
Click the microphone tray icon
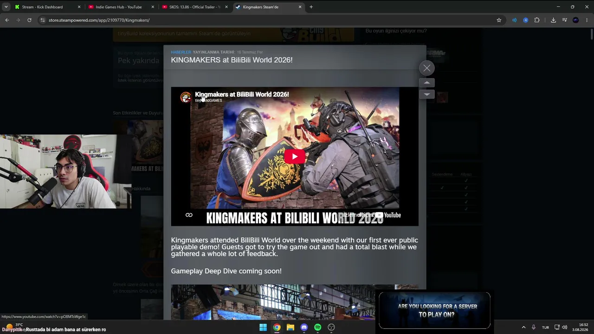pyautogui.click(x=534, y=327)
